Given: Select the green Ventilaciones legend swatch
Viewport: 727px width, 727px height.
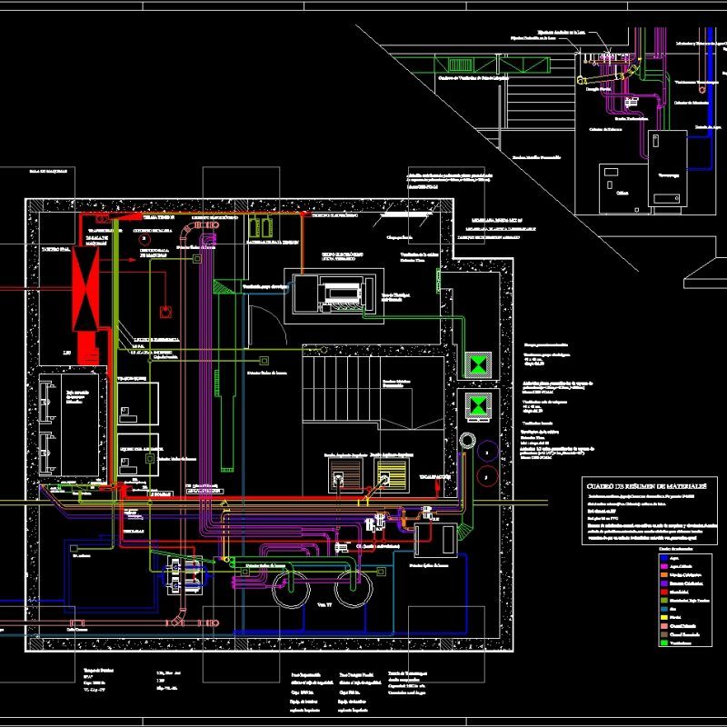Looking at the screenshot, I should [x=664, y=642].
